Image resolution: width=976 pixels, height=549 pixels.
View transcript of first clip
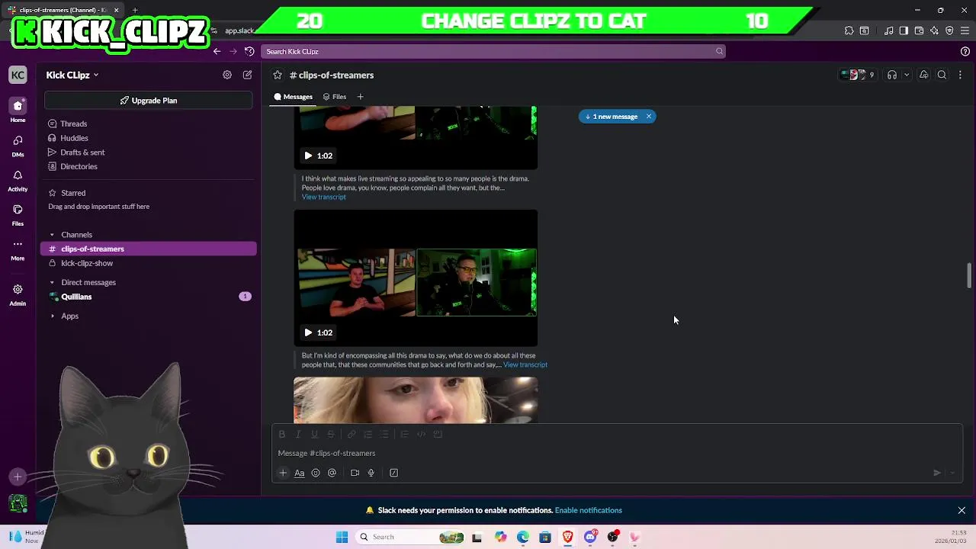323,197
